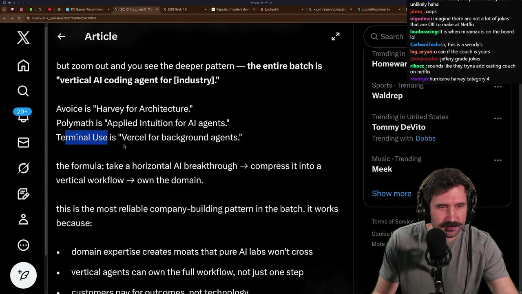
Task: Open the pinned YouTube tab
Action: point(50,9)
